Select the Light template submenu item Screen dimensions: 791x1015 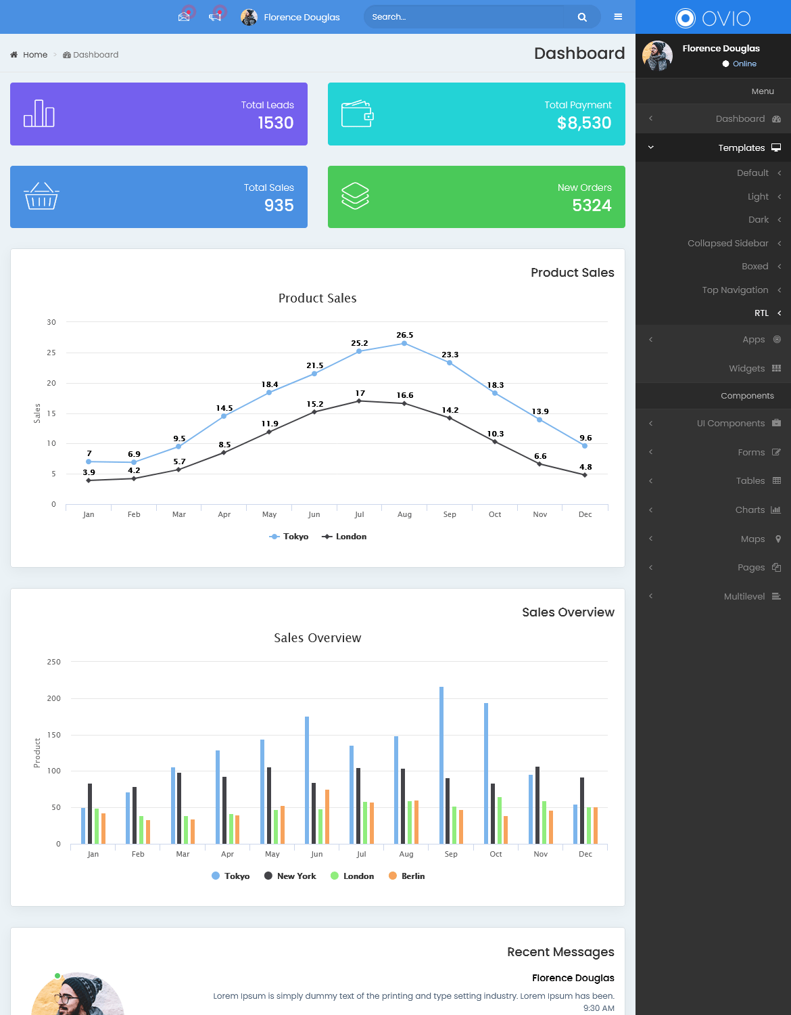coord(713,196)
